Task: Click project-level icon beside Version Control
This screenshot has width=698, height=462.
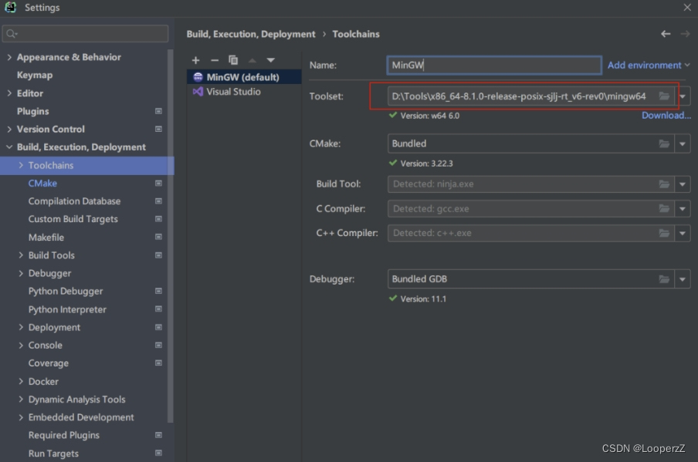Action: click(x=158, y=129)
